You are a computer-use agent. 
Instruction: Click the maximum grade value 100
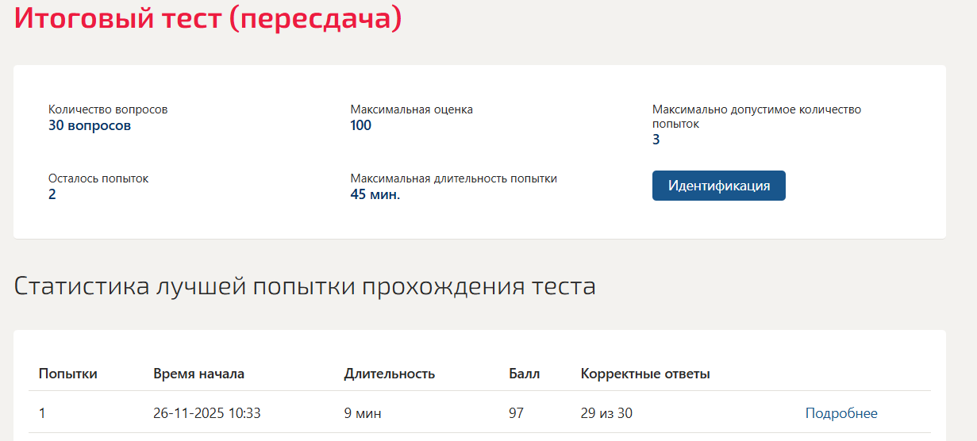pyautogui.click(x=360, y=125)
